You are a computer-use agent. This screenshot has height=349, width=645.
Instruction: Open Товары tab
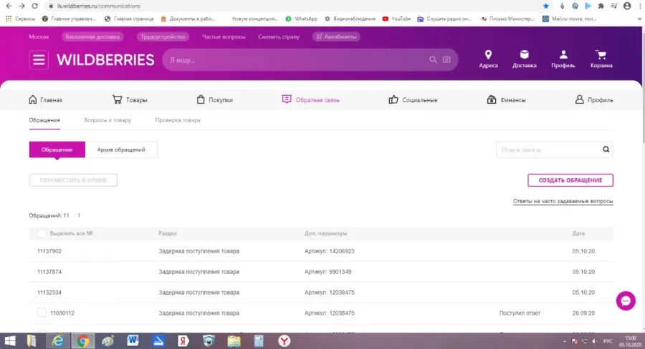130,100
